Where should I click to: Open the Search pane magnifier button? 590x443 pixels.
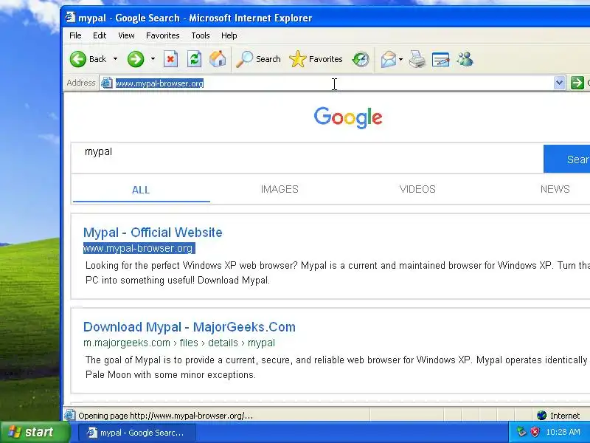click(x=259, y=59)
